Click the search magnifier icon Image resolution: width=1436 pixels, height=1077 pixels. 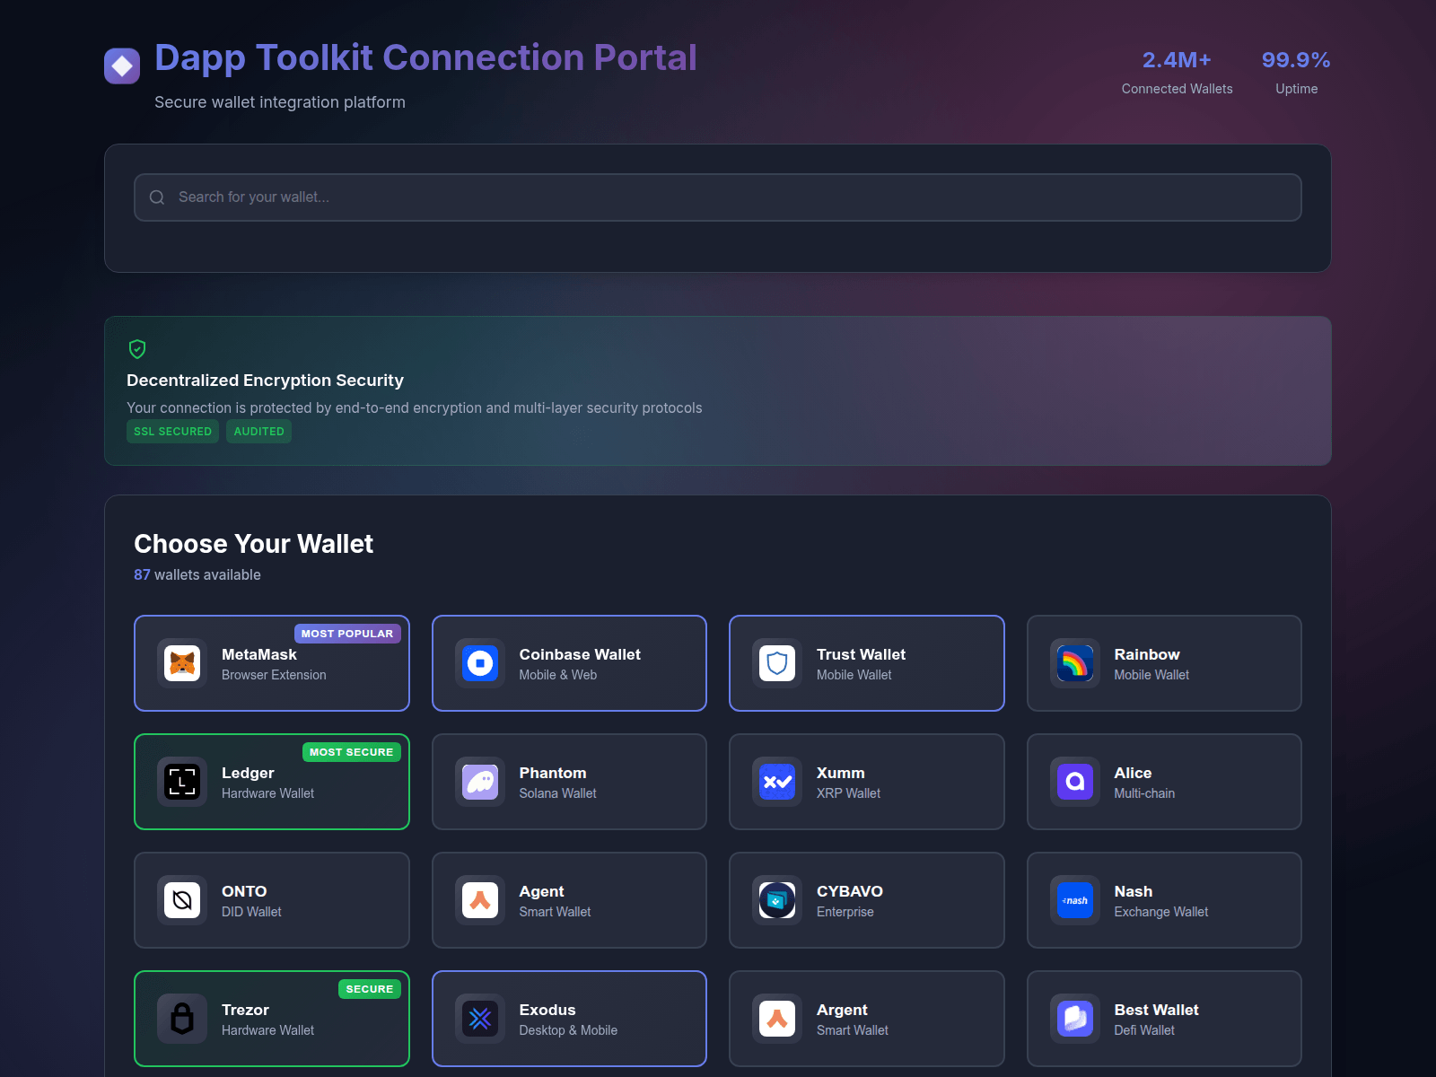[157, 197]
